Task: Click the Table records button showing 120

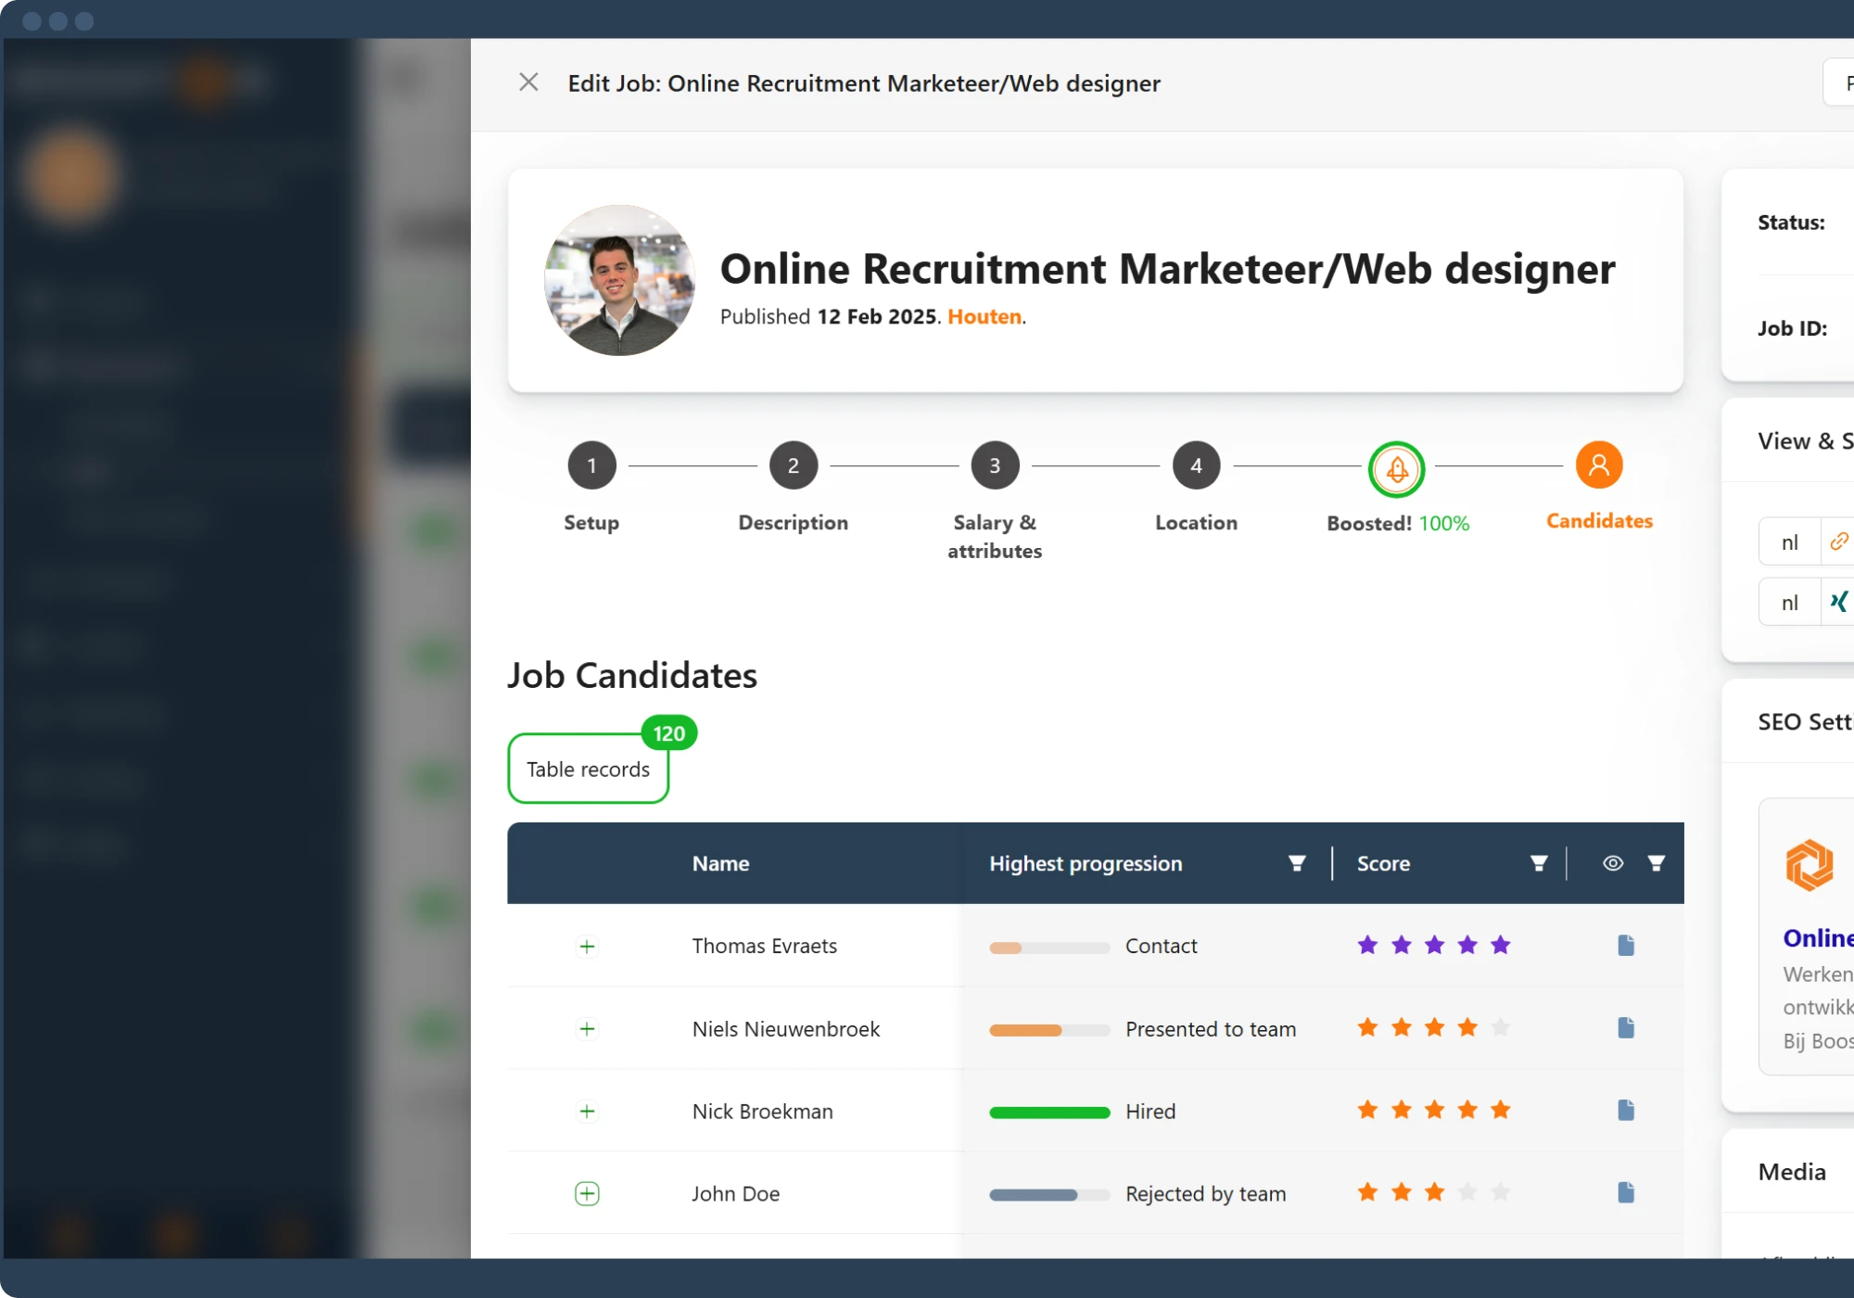Action: (588, 769)
